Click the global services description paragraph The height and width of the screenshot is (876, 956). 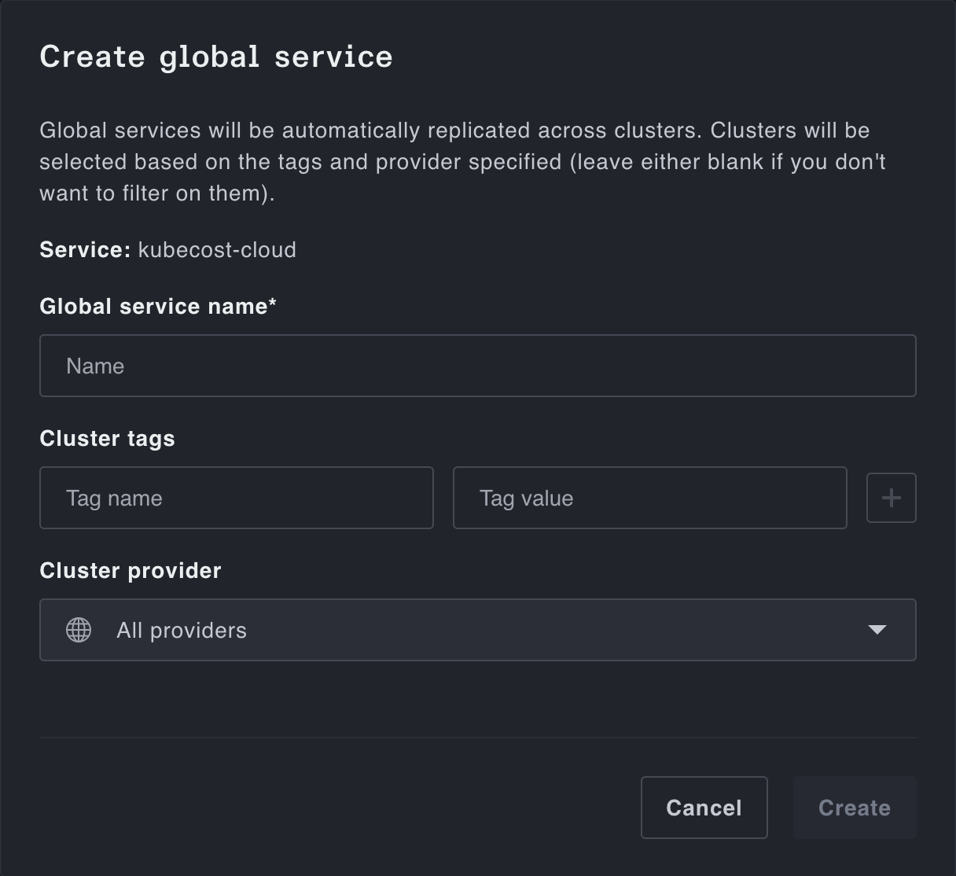462,162
